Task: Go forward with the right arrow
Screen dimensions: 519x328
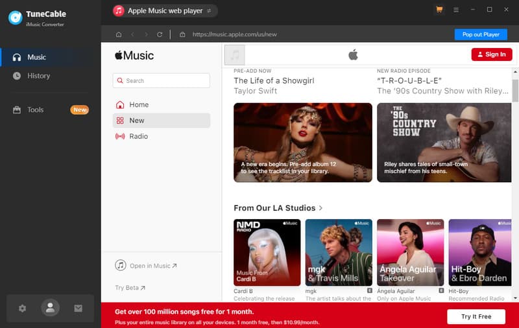Action: point(147,34)
